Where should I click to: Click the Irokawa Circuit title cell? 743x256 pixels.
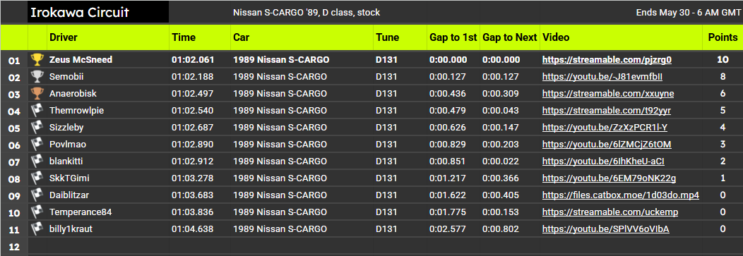pyautogui.click(x=98, y=12)
